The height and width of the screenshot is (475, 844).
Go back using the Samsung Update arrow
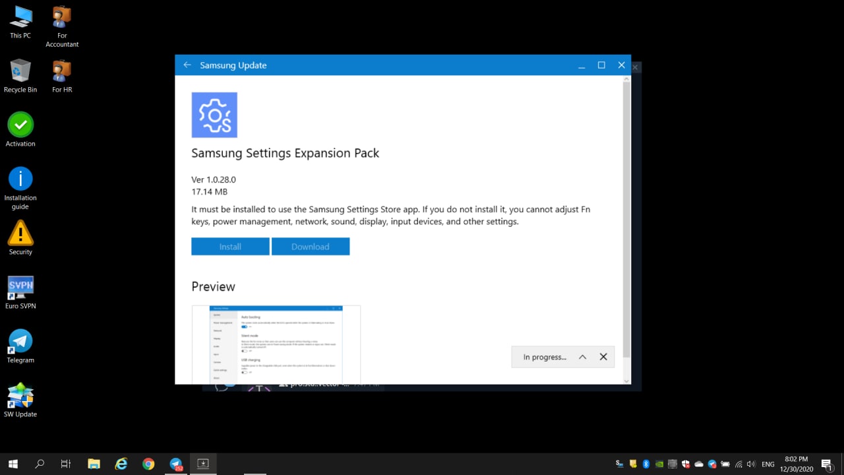click(x=187, y=65)
